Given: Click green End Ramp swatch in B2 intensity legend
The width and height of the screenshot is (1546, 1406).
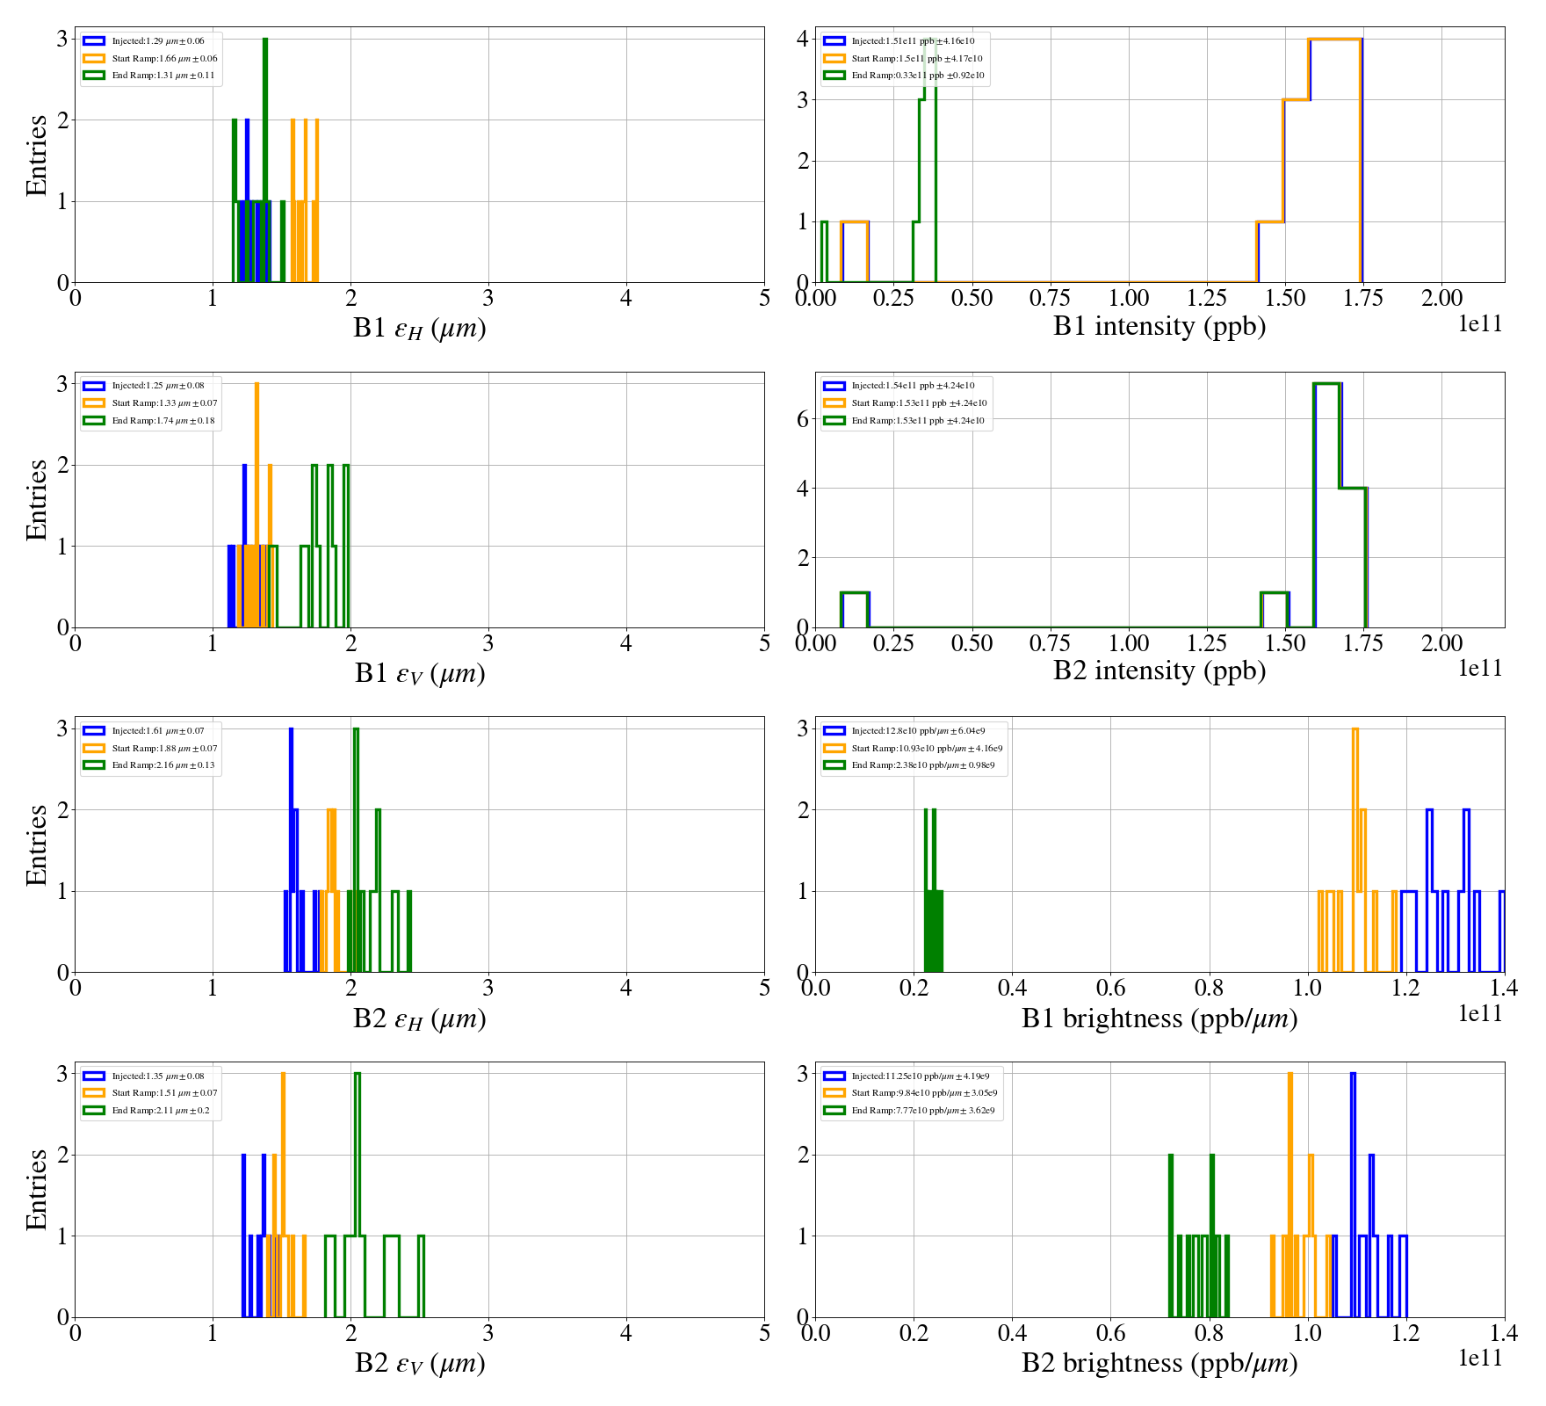Looking at the screenshot, I should (x=834, y=421).
